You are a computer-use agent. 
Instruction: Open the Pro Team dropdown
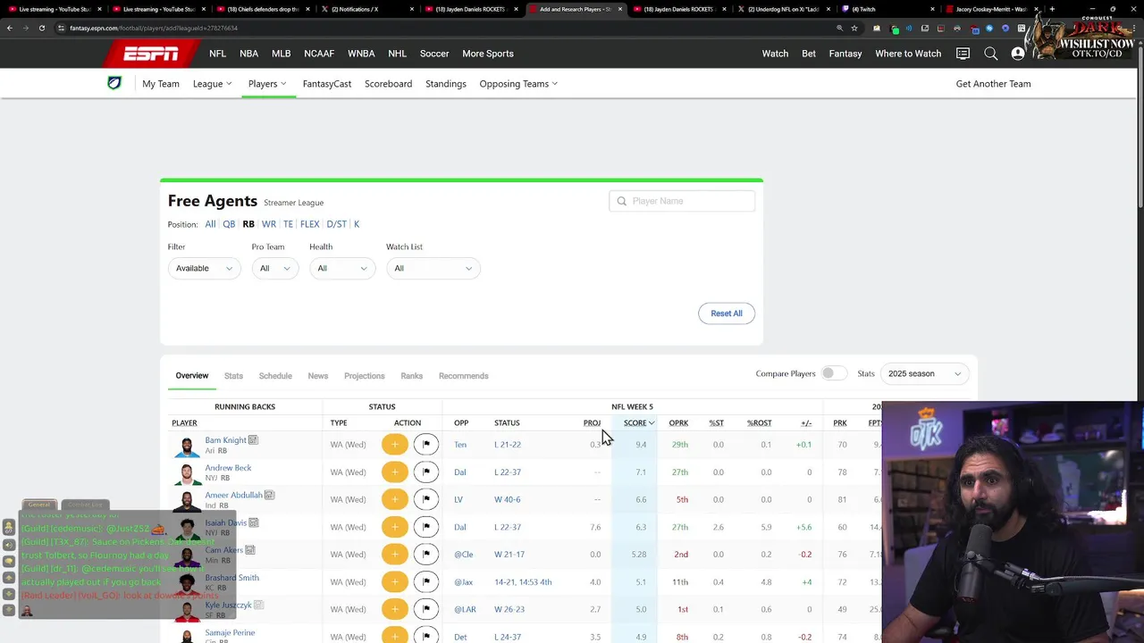click(275, 268)
